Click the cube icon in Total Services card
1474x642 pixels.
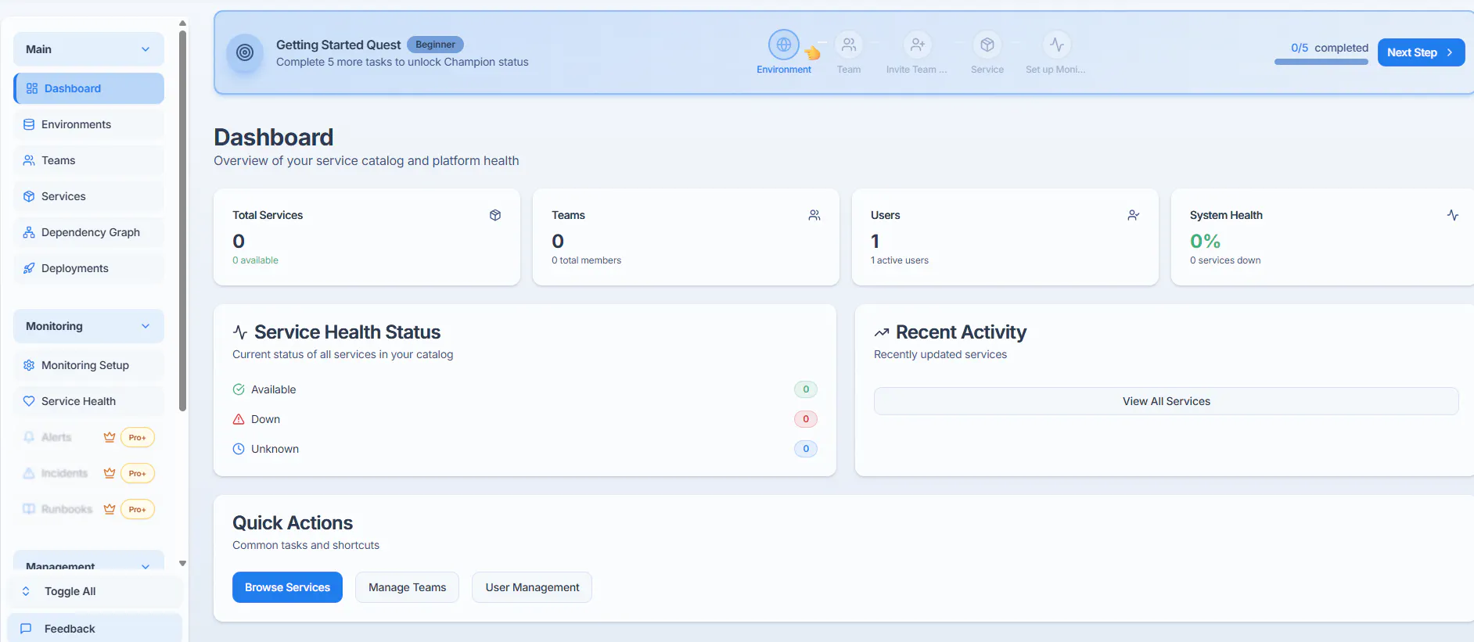(495, 215)
